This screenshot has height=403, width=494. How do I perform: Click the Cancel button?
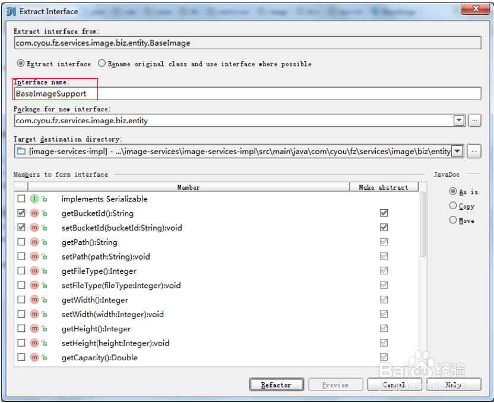394,385
